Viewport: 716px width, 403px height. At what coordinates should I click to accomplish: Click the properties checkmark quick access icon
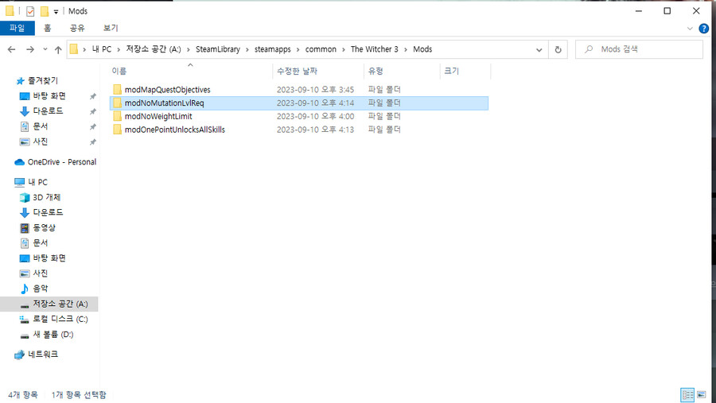click(x=30, y=11)
